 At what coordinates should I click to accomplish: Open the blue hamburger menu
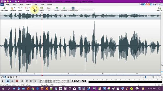click(2, 5)
